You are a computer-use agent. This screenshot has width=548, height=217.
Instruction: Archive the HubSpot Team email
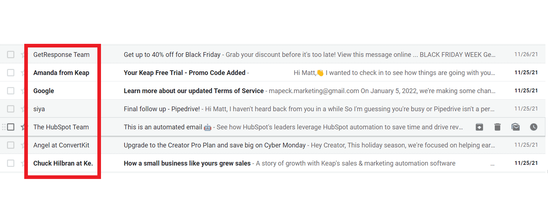click(479, 127)
